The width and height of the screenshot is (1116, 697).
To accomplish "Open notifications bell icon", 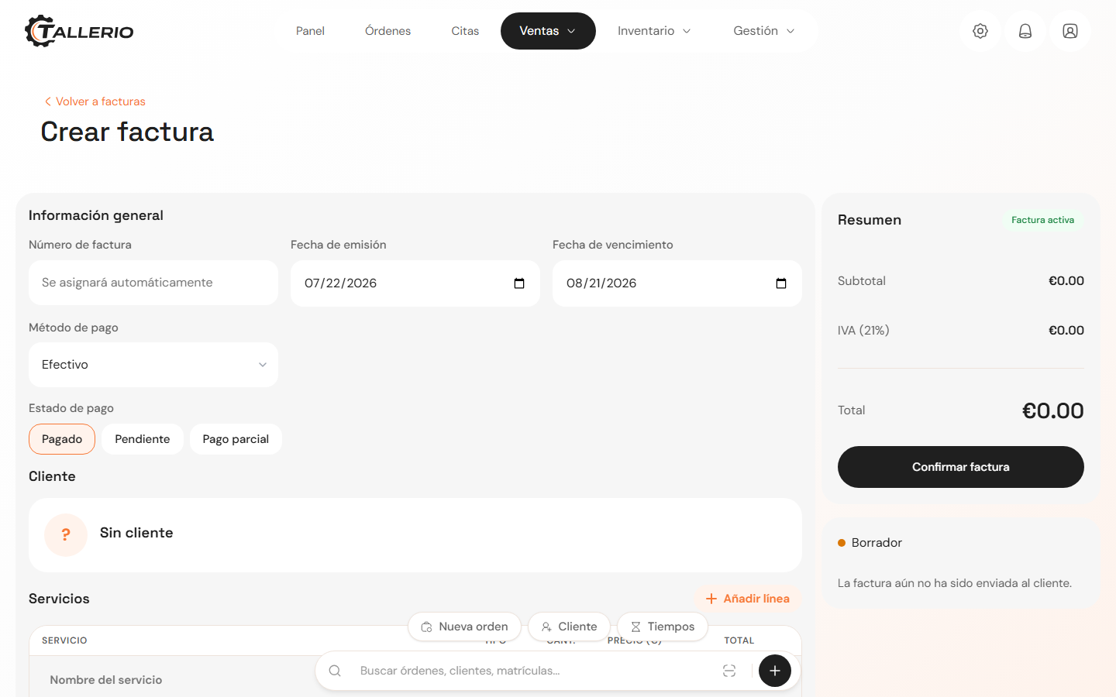I will [x=1025, y=31].
